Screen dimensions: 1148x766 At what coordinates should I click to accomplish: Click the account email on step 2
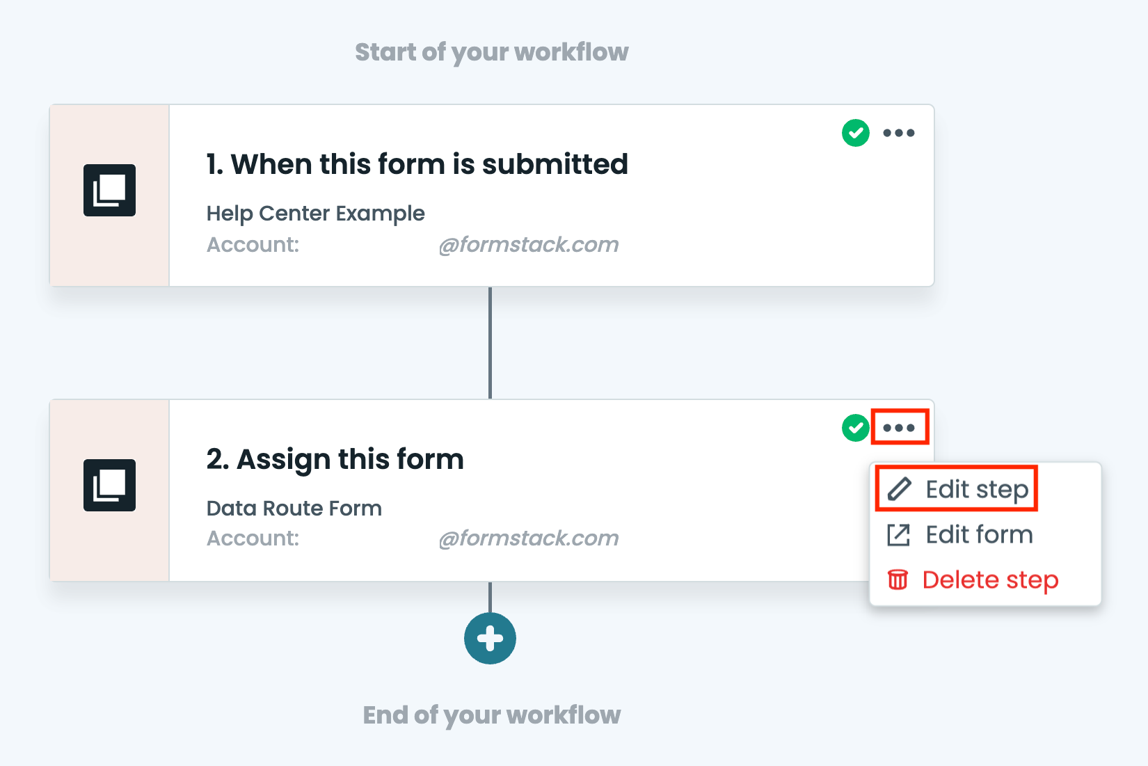[x=528, y=538]
